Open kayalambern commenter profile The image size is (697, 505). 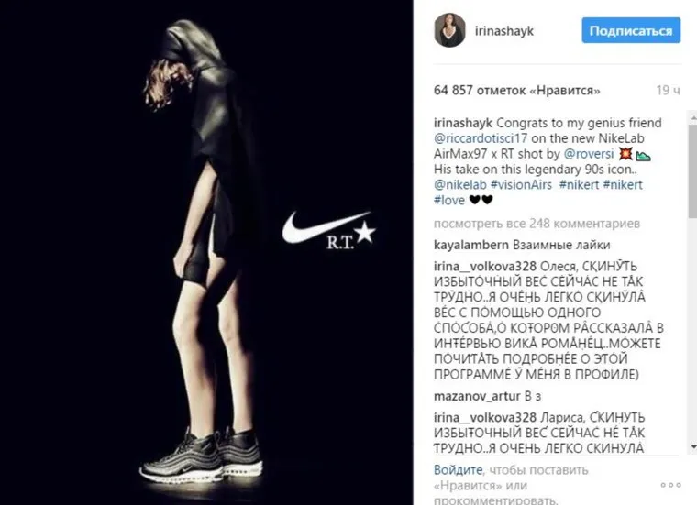471,245
